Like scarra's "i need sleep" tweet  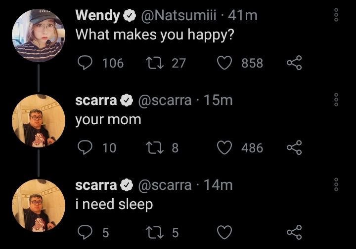[x=225, y=232]
